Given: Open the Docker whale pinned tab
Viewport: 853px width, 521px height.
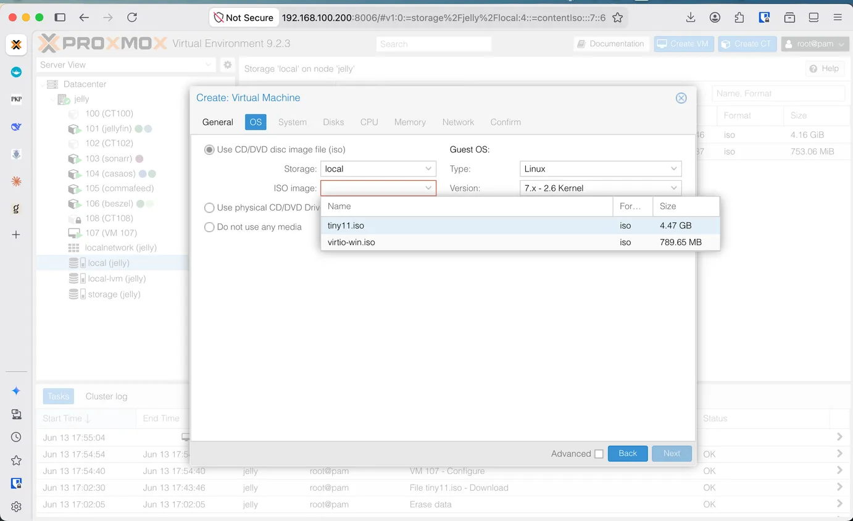Looking at the screenshot, I should tap(17, 72).
